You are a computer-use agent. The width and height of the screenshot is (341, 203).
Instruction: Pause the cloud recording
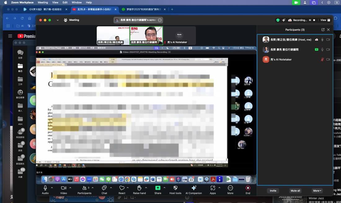310,20
